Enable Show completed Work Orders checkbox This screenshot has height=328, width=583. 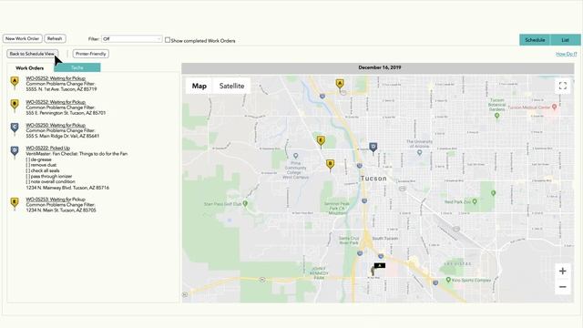click(x=168, y=40)
